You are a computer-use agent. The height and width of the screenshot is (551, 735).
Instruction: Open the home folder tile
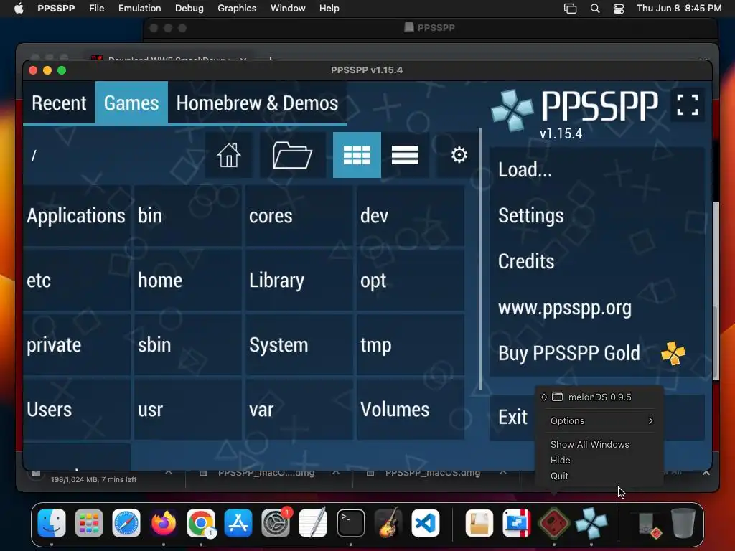coord(187,281)
